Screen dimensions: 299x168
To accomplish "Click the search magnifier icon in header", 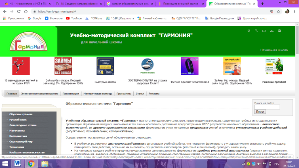I will coord(256,31).
